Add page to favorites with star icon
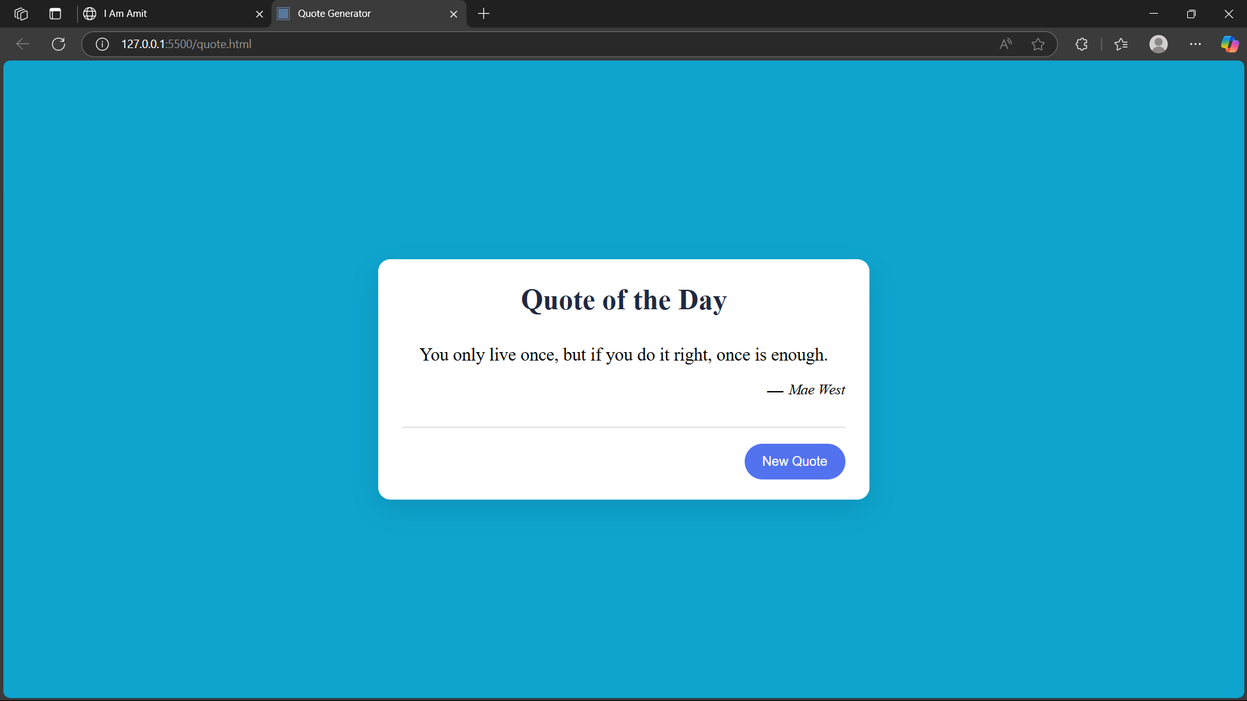This screenshot has width=1247, height=701. pyautogui.click(x=1038, y=44)
